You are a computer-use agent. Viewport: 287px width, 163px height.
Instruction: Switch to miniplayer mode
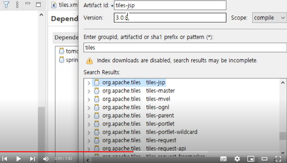pos(251,159)
